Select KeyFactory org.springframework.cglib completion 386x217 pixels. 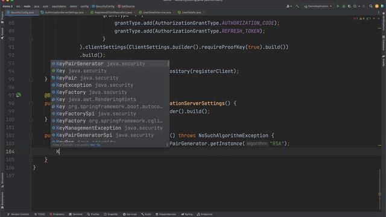tap(110, 121)
